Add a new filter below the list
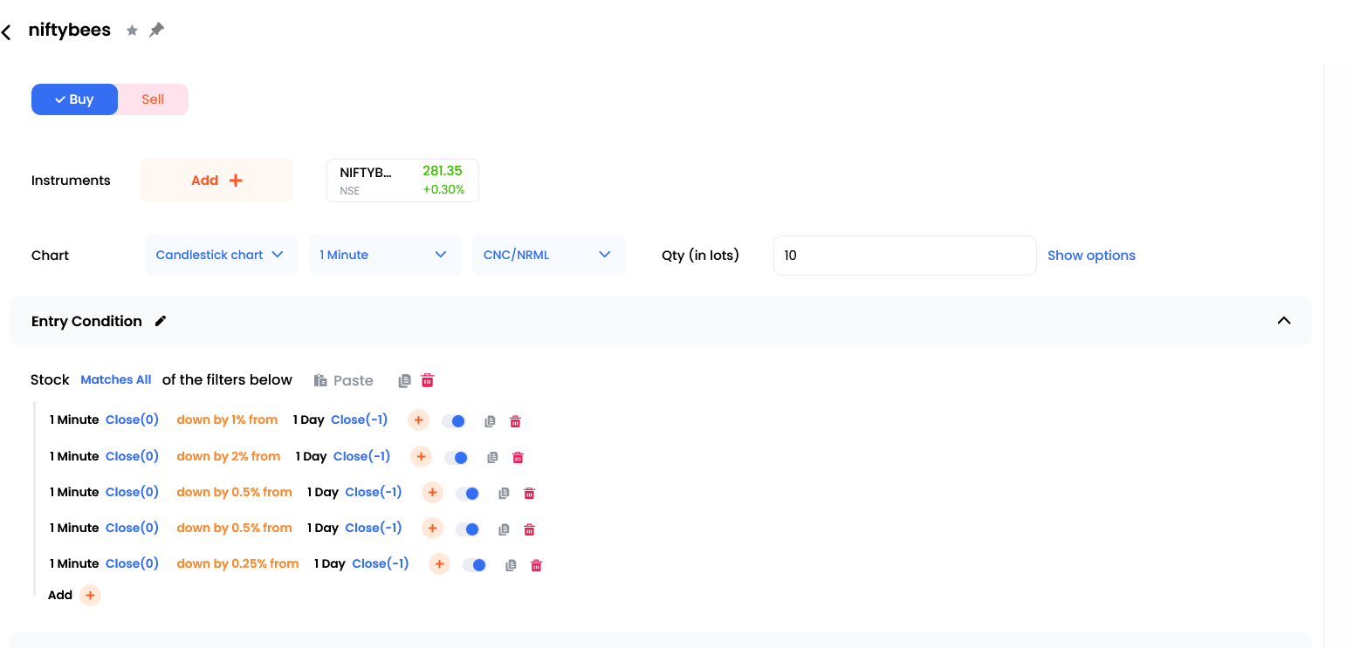This screenshot has width=1353, height=648. click(x=90, y=595)
